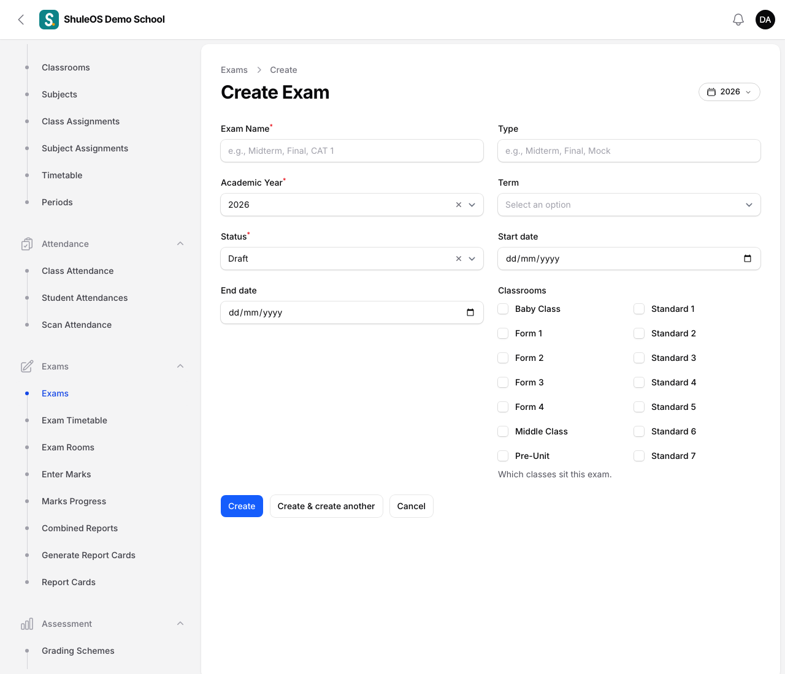This screenshot has width=785, height=674.
Task: Open the 2026 year switcher dropdown
Action: [729, 92]
